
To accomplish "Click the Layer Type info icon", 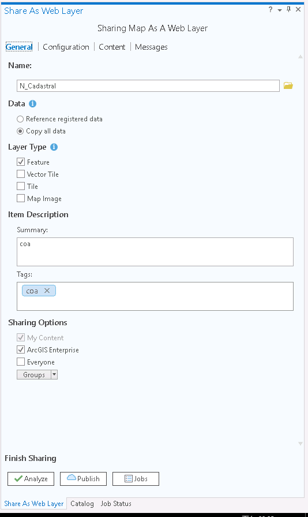I will click(54, 147).
